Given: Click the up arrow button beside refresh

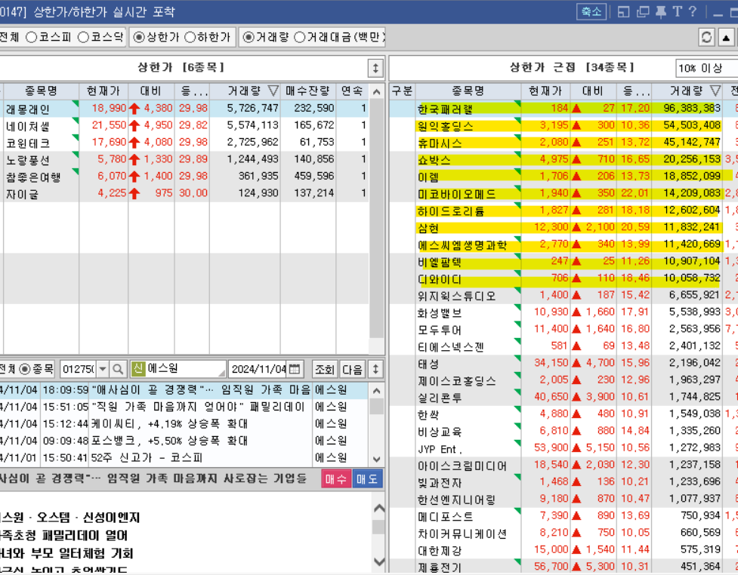Looking at the screenshot, I should 726,37.
